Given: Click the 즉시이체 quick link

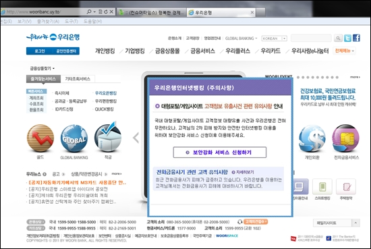Looking at the screenshot, I should point(62,93).
